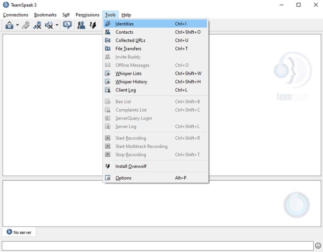Open Whisper Lists from the Tools menu

click(155, 73)
